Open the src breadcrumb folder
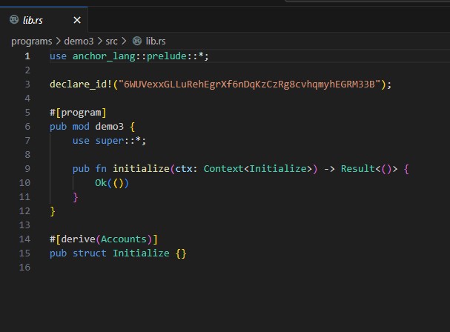 [x=111, y=41]
